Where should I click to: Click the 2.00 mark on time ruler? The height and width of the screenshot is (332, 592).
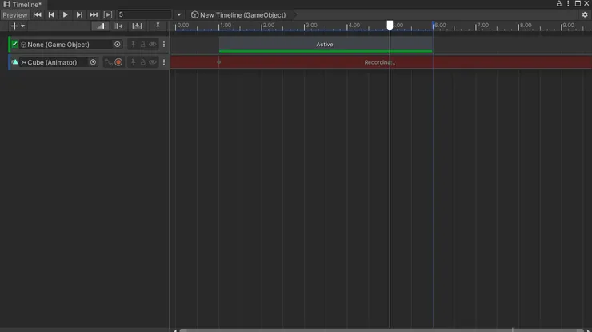point(268,26)
